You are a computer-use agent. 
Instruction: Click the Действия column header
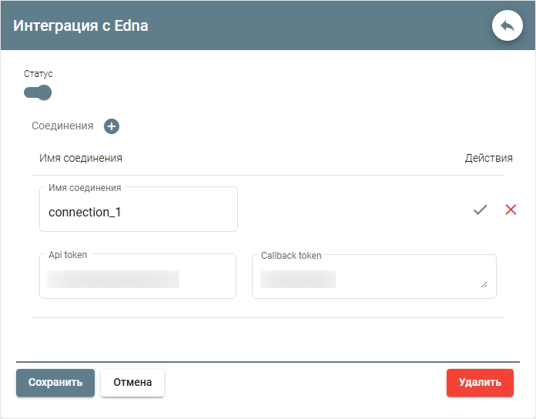(x=488, y=158)
